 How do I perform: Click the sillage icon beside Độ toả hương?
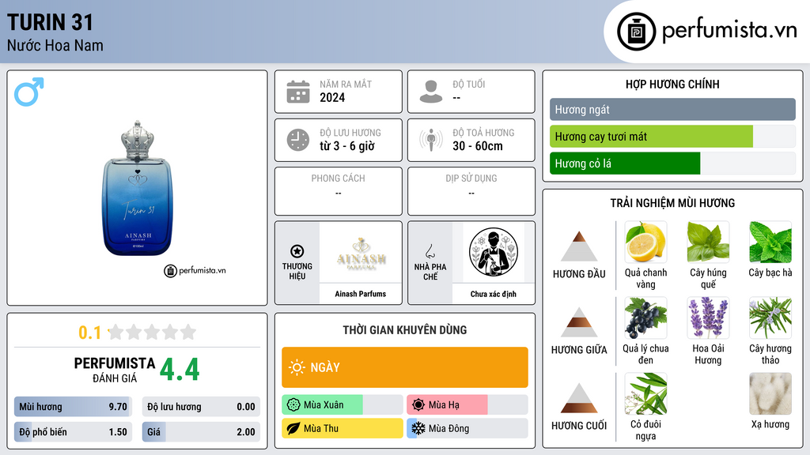pos(431,141)
